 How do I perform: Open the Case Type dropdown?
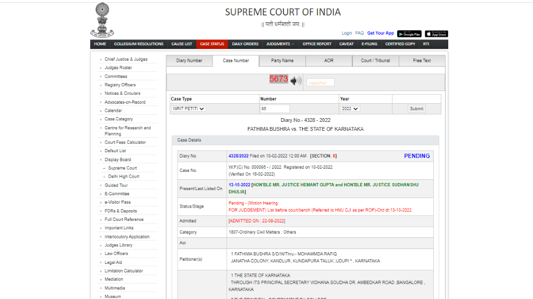click(189, 109)
